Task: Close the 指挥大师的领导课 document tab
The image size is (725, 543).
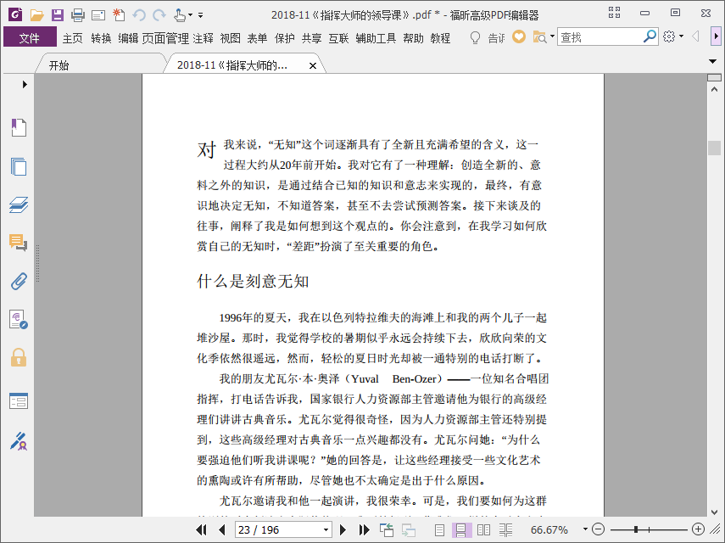Action: [313, 65]
